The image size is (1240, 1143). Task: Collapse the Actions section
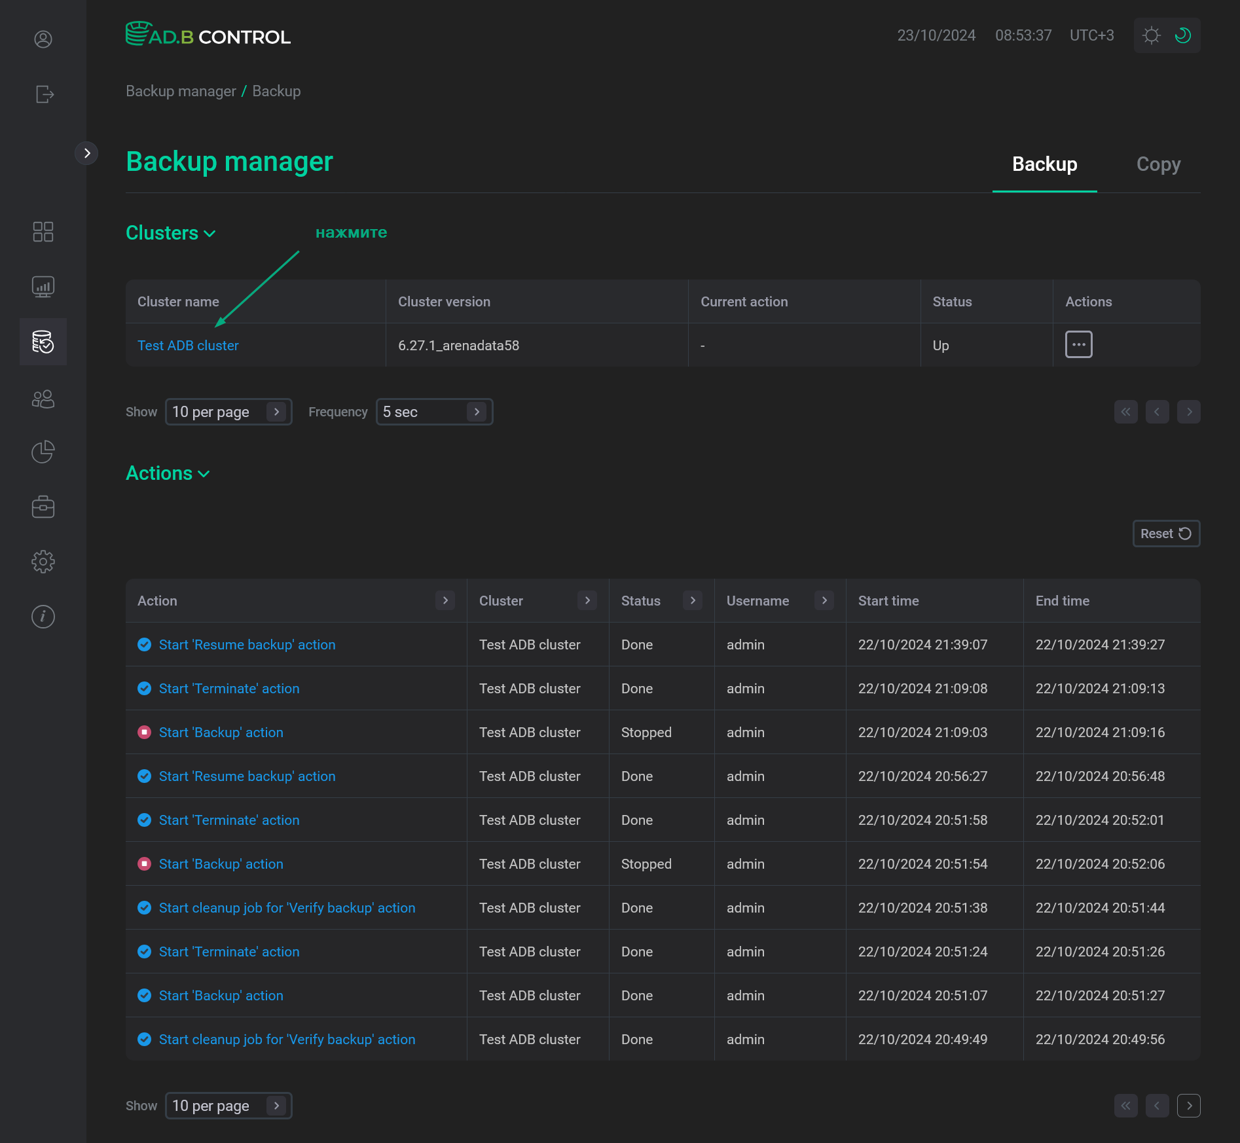coord(168,473)
